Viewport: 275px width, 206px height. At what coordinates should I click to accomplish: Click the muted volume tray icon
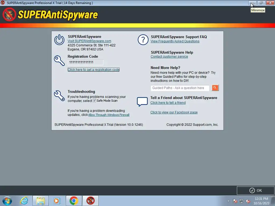(x=248, y=201)
